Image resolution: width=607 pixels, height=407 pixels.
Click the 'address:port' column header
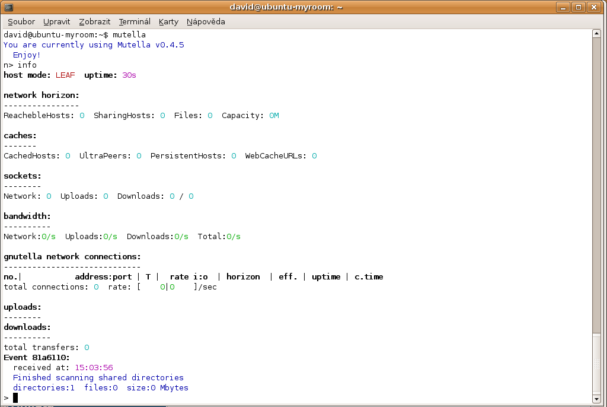coord(103,276)
